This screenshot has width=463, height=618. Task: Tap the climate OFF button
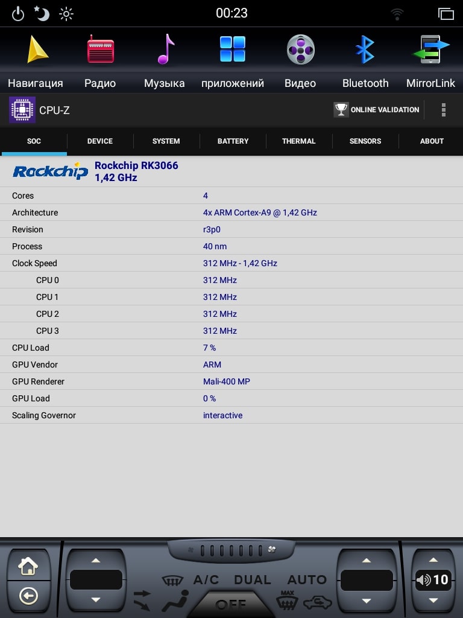231,605
